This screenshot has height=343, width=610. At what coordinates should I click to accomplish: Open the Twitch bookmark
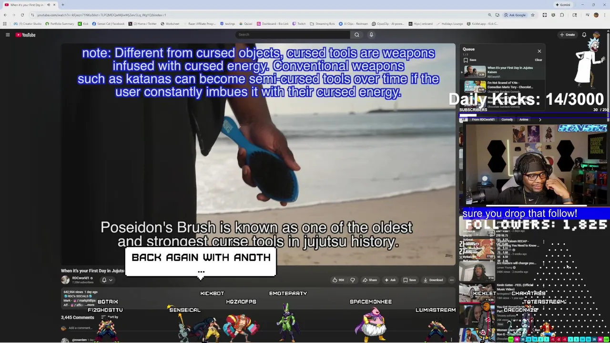[299, 24]
